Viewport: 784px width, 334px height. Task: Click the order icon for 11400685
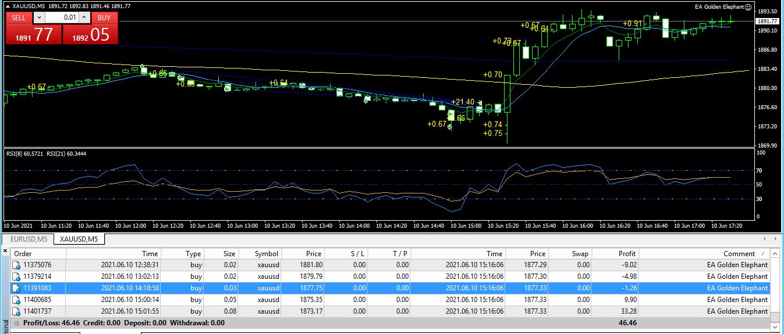16,300
